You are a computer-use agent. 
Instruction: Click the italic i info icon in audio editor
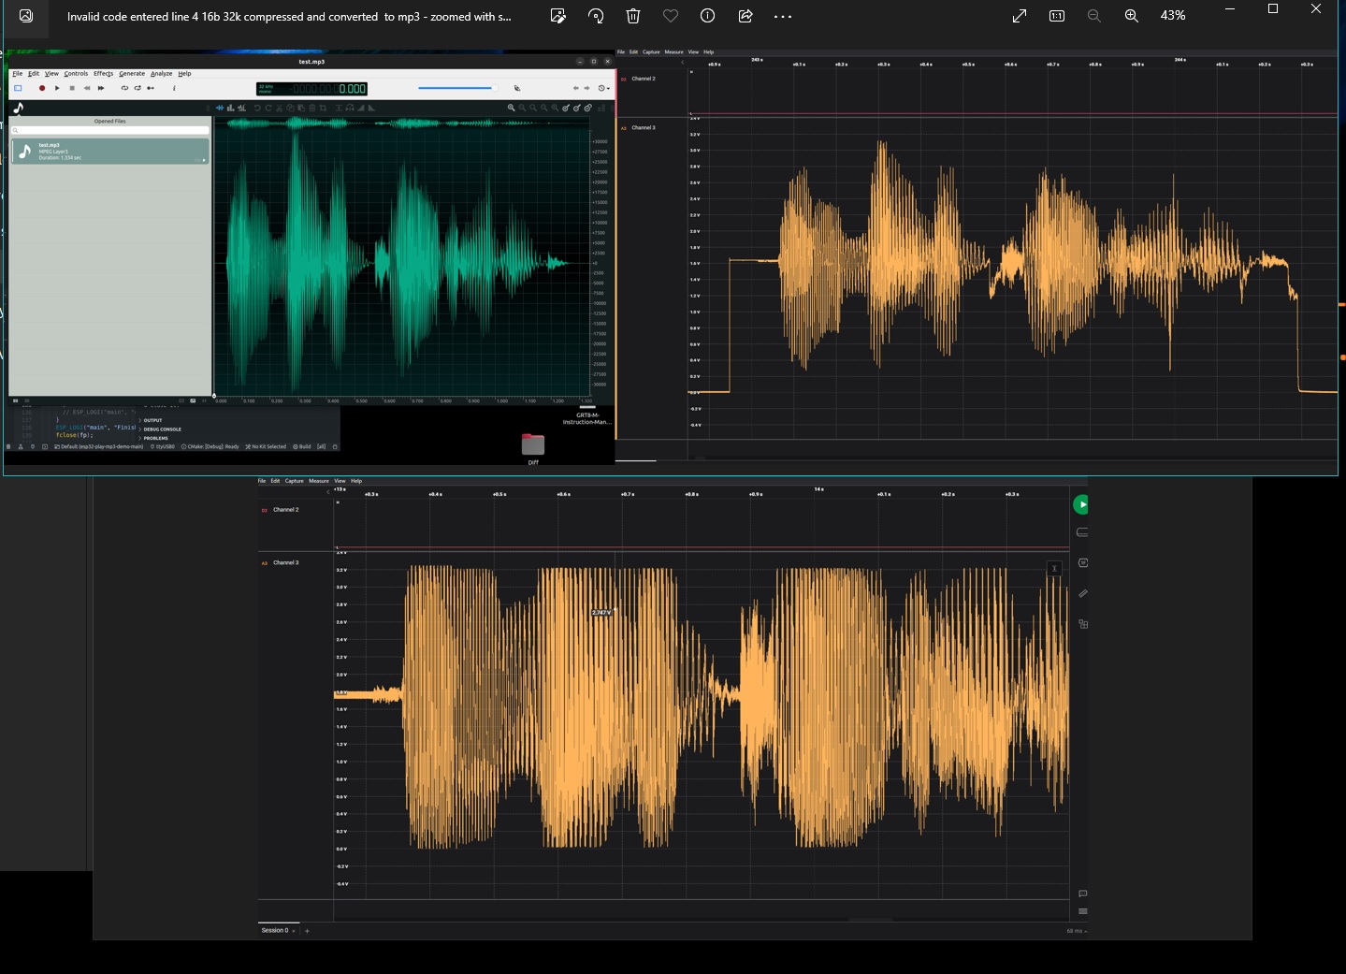[174, 88]
